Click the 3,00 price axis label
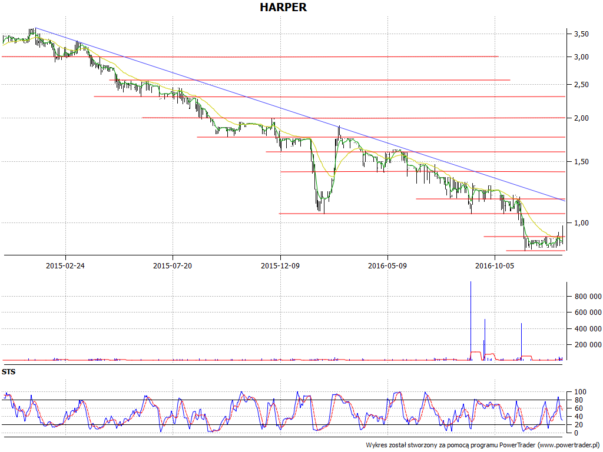Viewport: 603px width, 452px height. coord(581,57)
